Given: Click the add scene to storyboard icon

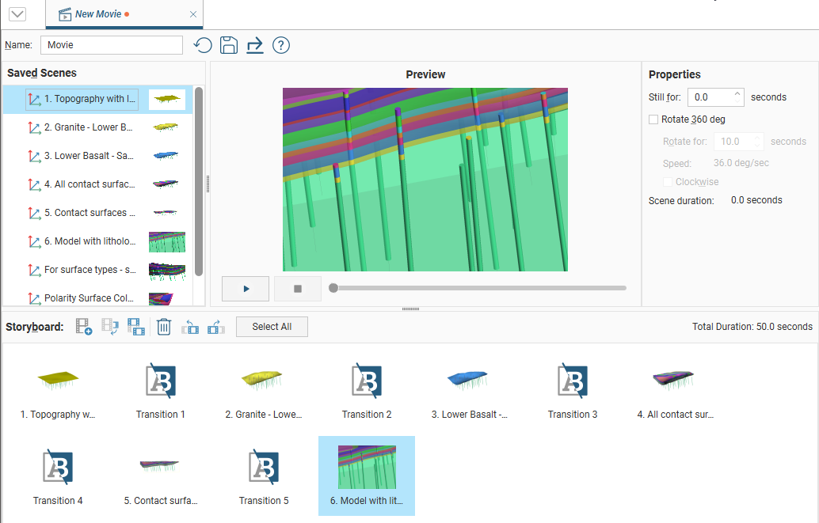Looking at the screenshot, I should click(x=84, y=327).
